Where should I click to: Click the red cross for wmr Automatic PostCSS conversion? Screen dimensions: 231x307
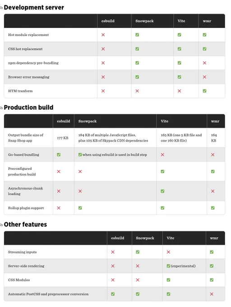(212, 294)
